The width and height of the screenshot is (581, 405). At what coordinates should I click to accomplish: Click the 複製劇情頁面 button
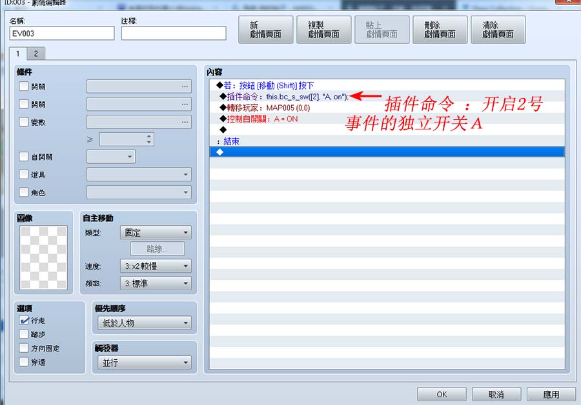pyautogui.click(x=324, y=30)
